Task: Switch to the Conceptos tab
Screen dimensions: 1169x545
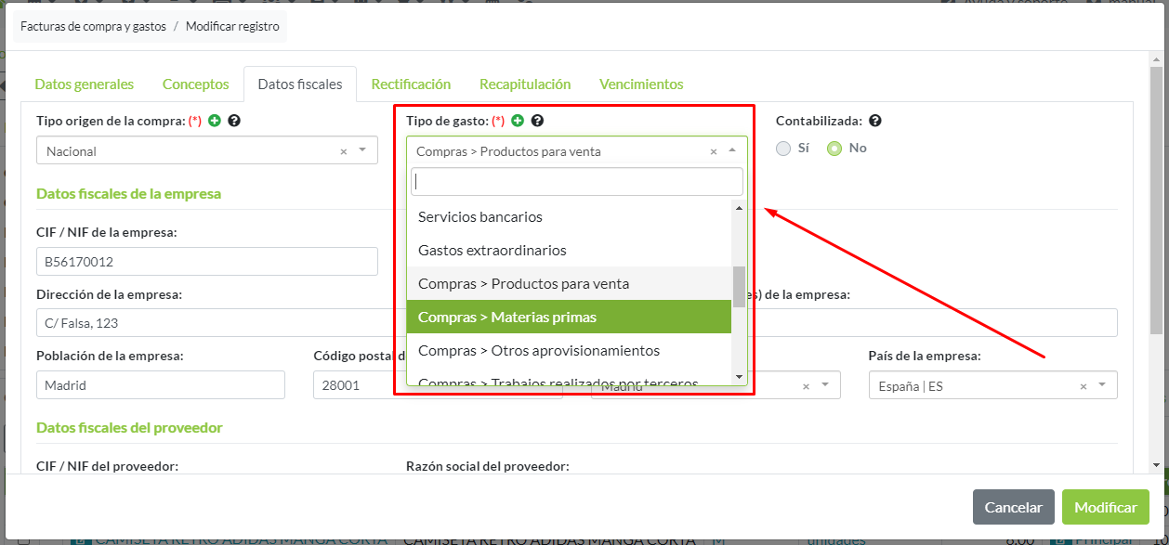Action: click(x=195, y=84)
